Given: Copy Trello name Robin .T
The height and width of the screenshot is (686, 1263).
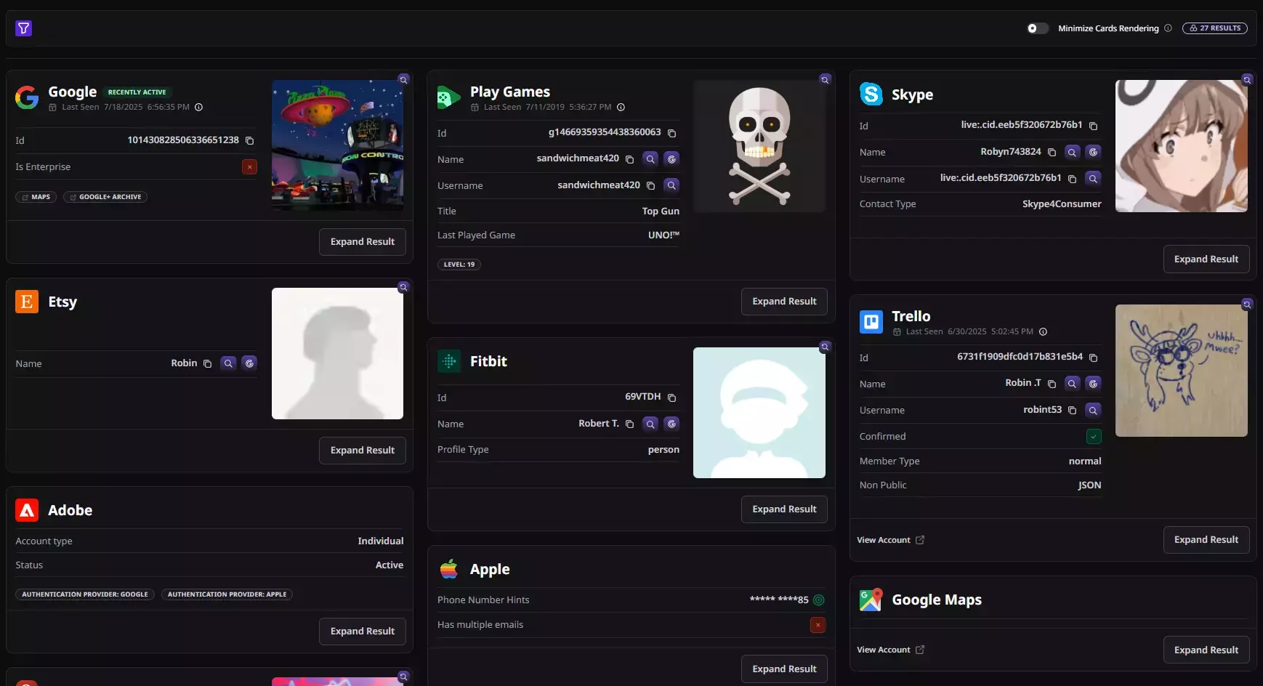Looking at the screenshot, I should point(1052,384).
